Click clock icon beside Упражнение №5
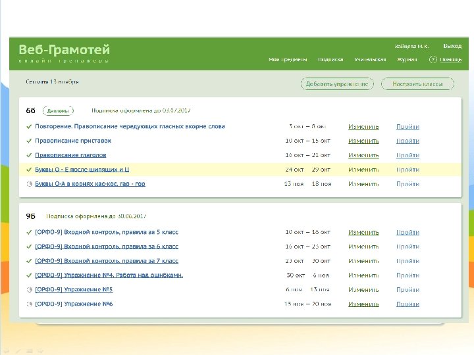474x355 pixels. click(30, 290)
